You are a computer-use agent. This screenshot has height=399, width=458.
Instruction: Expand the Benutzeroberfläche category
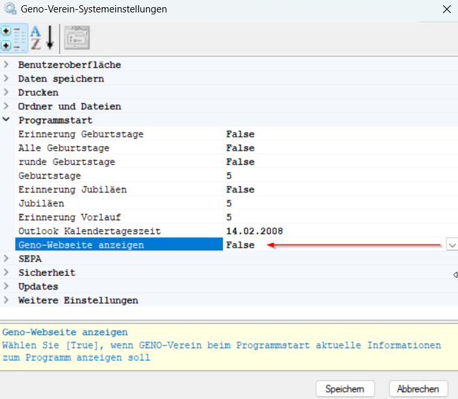tap(6, 65)
